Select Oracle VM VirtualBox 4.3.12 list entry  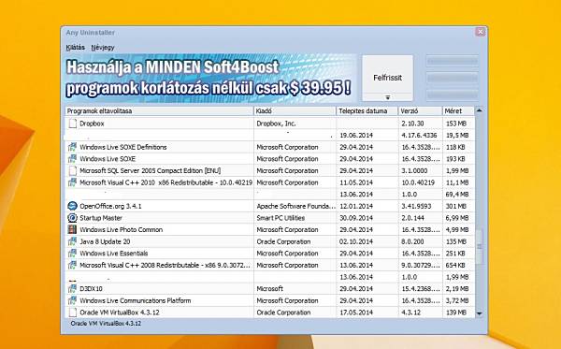pos(119,313)
